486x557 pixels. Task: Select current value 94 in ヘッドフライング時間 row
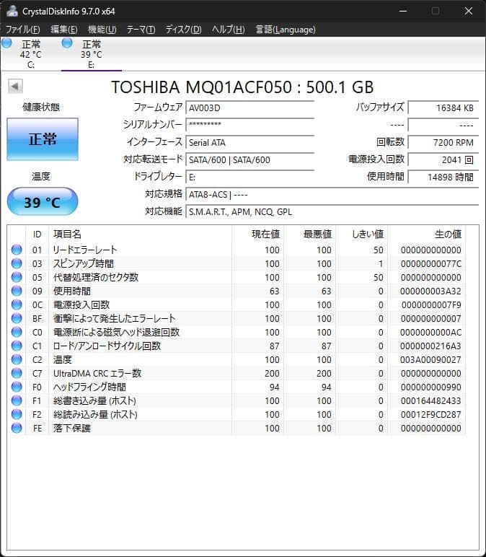275,387
